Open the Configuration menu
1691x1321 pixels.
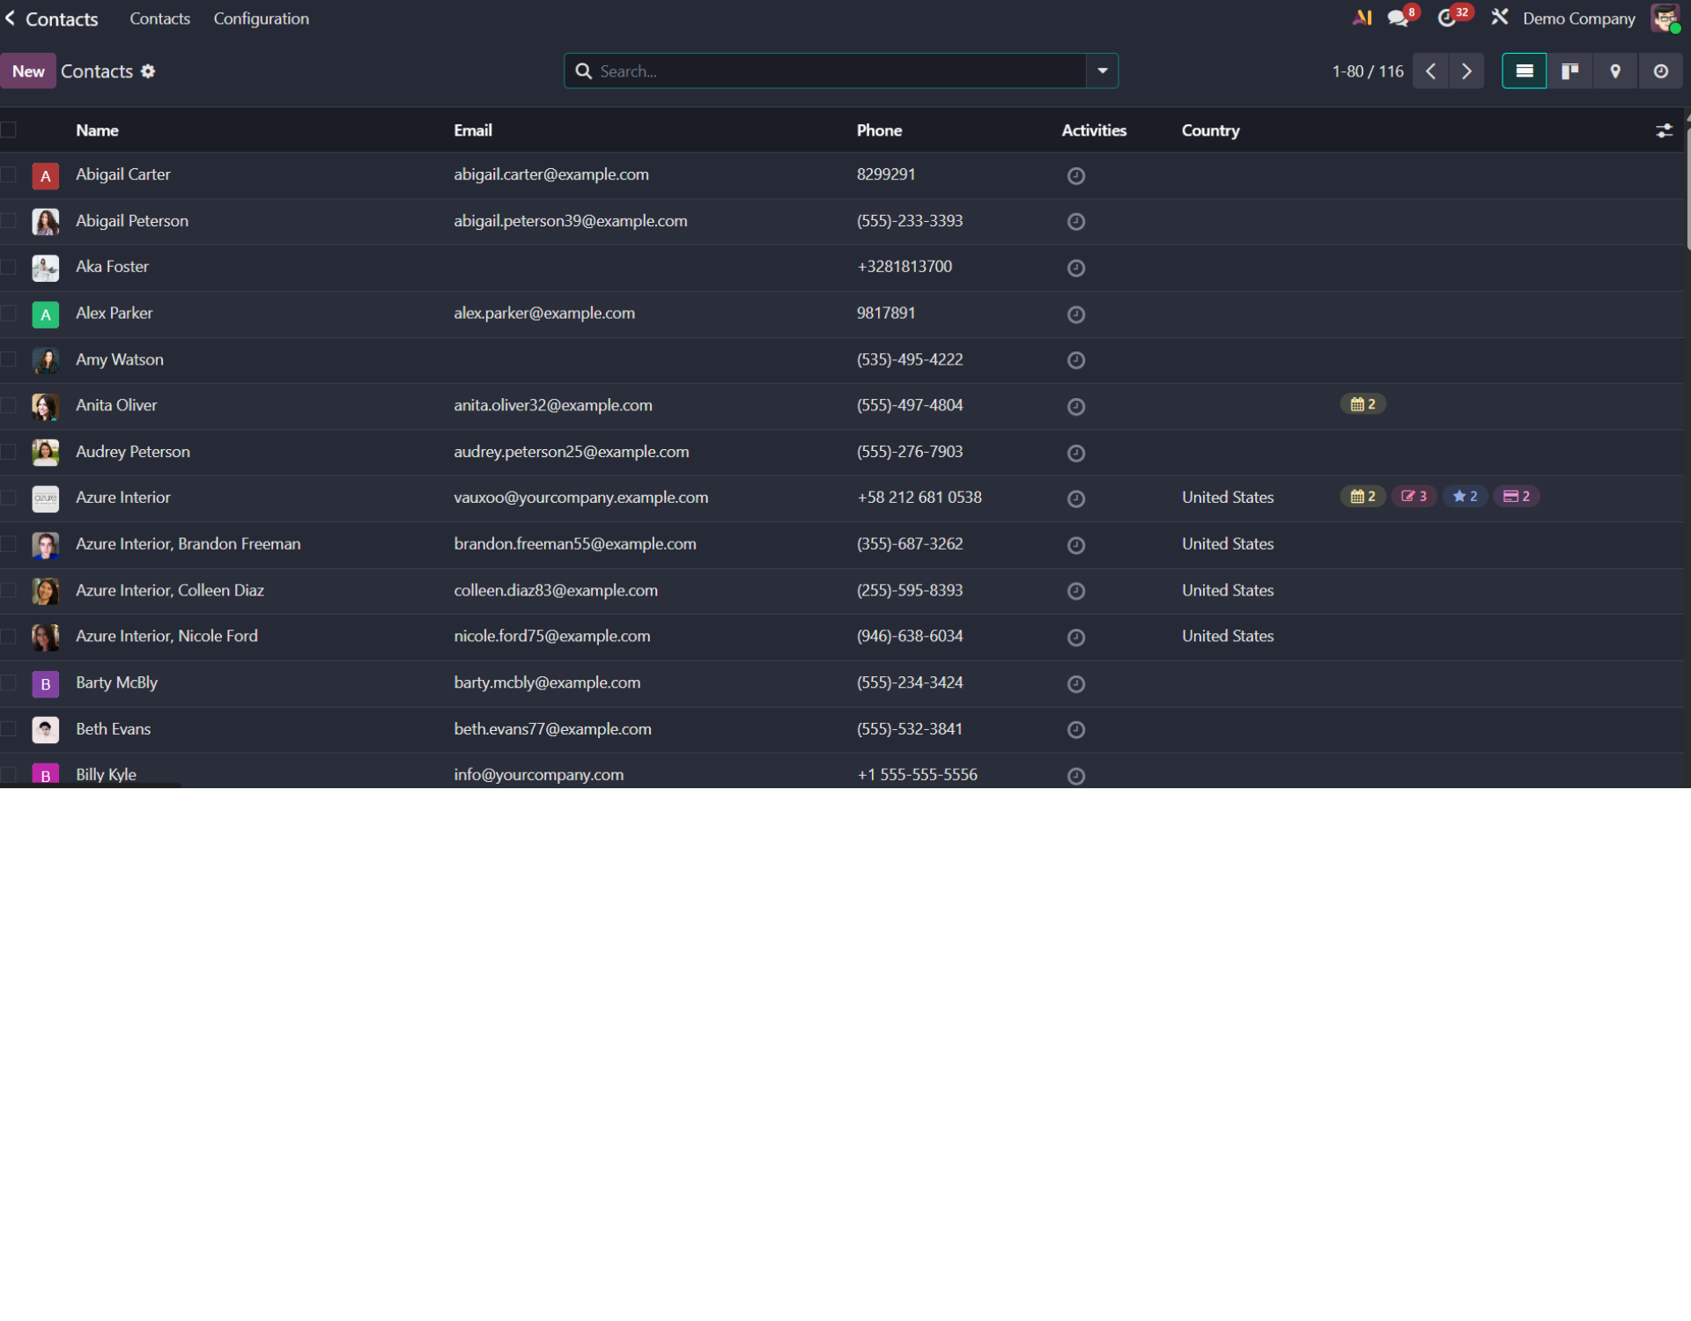click(261, 18)
